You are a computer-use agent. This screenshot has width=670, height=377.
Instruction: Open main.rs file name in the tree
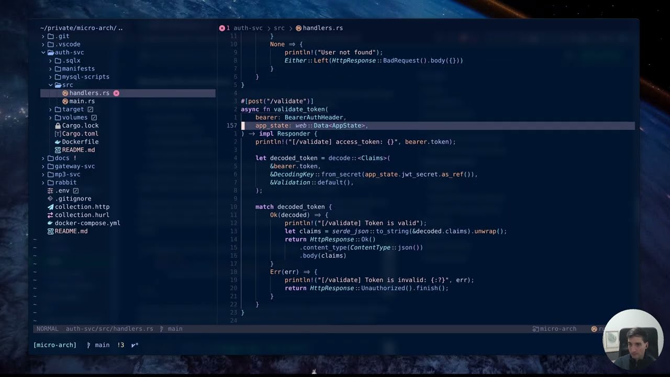(82, 101)
